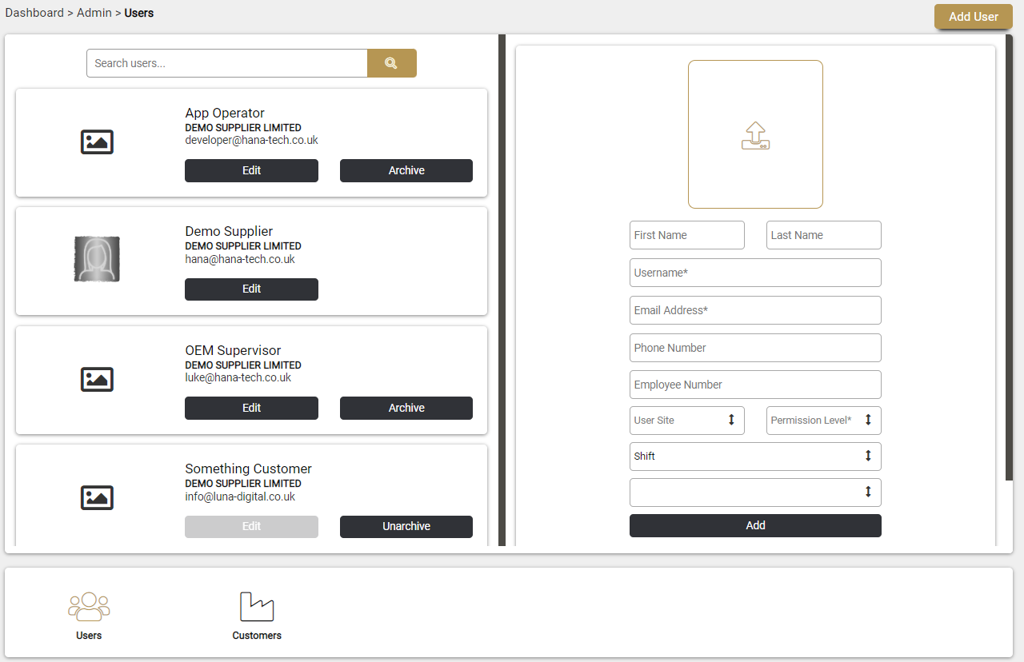Click Something Customer's placeholder image icon

(97, 498)
